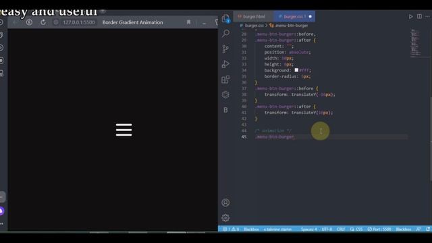432x243 pixels.
Task: Click the content property line 30
Action: [x=279, y=46]
